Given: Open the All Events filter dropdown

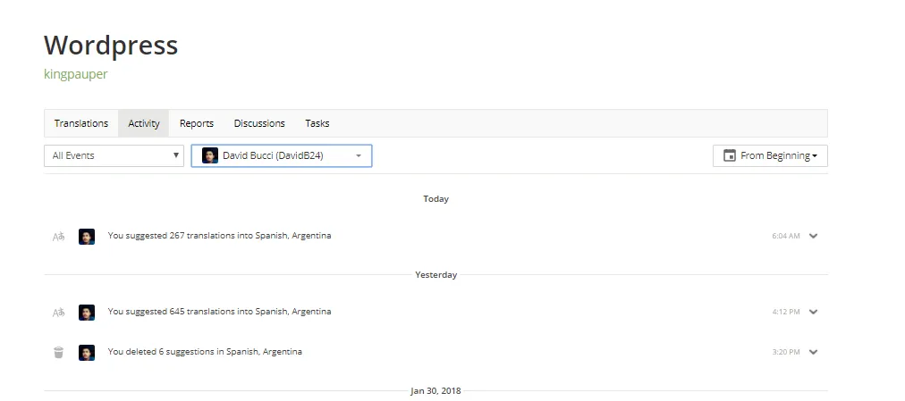Looking at the screenshot, I should click(x=114, y=155).
